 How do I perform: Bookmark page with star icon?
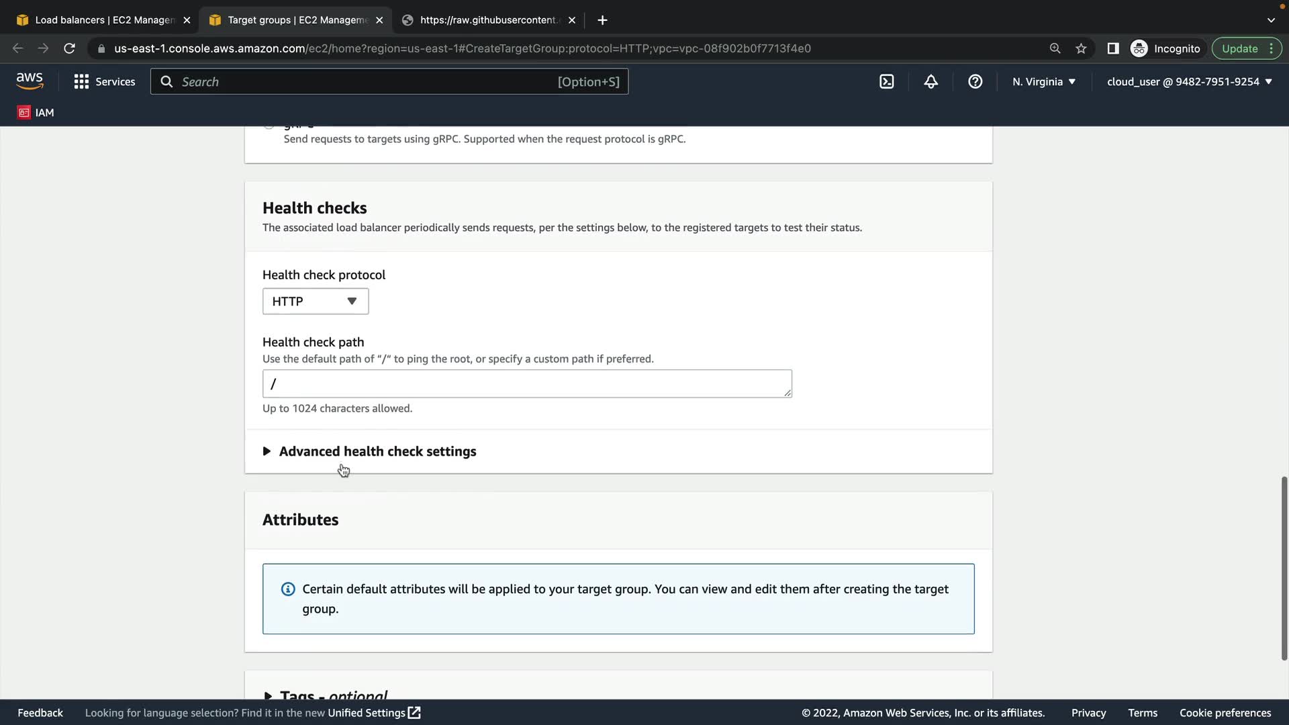point(1081,48)
